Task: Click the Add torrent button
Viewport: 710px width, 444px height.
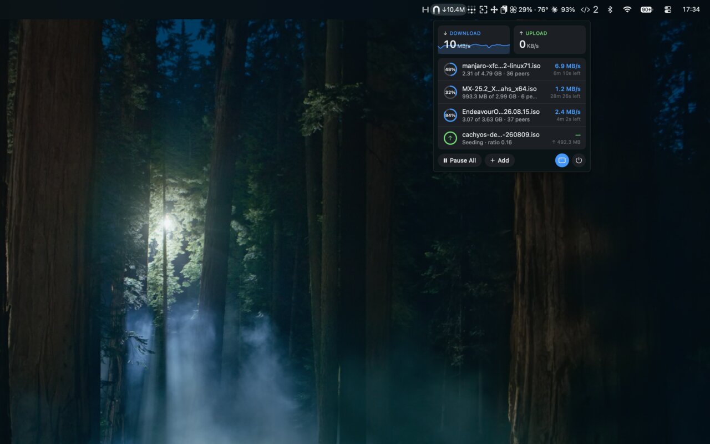Action: point(500,160)
